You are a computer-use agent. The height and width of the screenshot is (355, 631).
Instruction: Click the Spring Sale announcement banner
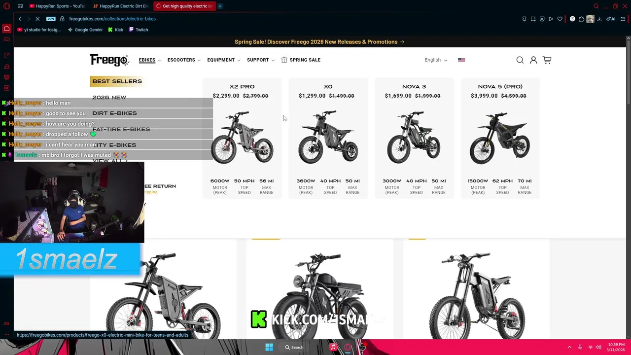coord(319,42)
